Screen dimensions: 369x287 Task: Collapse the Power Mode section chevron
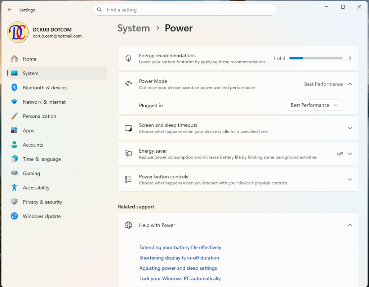(350, 84)
